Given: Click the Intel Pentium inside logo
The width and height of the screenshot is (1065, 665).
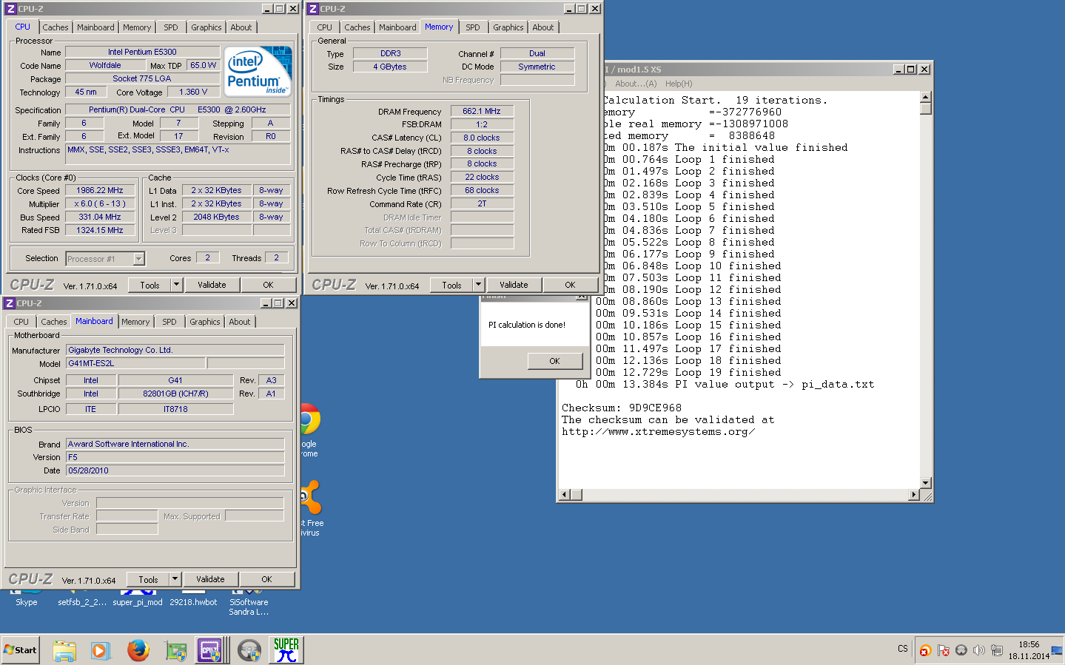Looking at the screenshot, I should [x=258, y=71].
